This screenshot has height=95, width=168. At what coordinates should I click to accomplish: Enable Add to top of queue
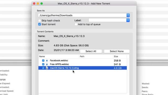(76, 24)
